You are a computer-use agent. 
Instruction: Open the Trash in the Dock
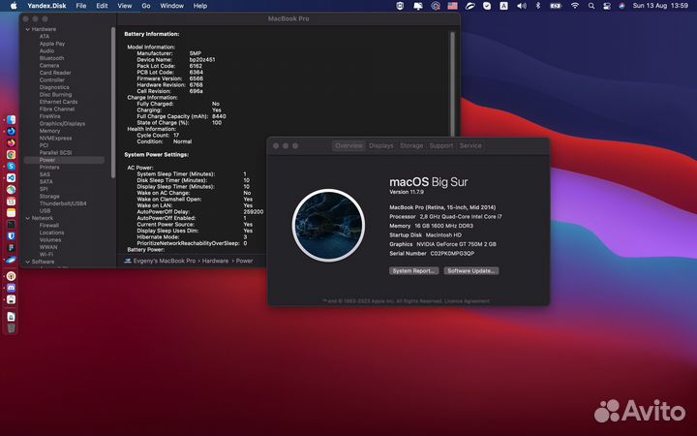tap(11, 328)
